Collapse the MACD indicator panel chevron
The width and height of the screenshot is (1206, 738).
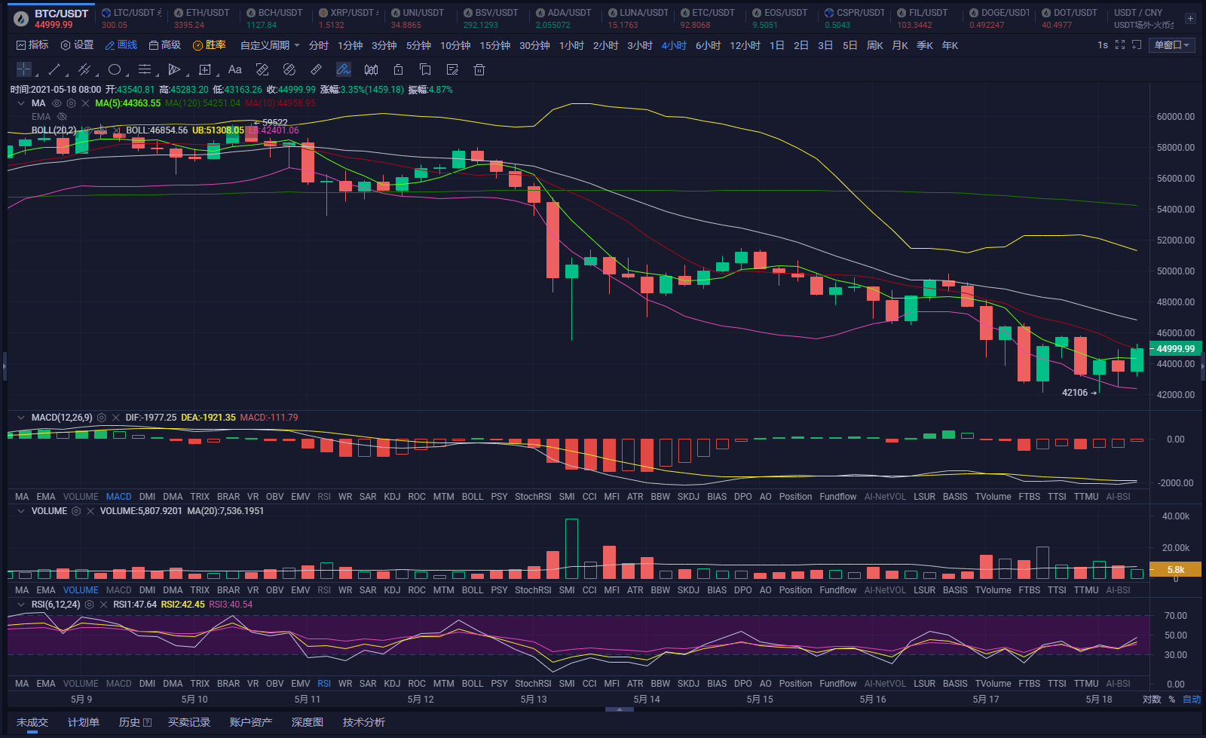click(x=20, y=417)
